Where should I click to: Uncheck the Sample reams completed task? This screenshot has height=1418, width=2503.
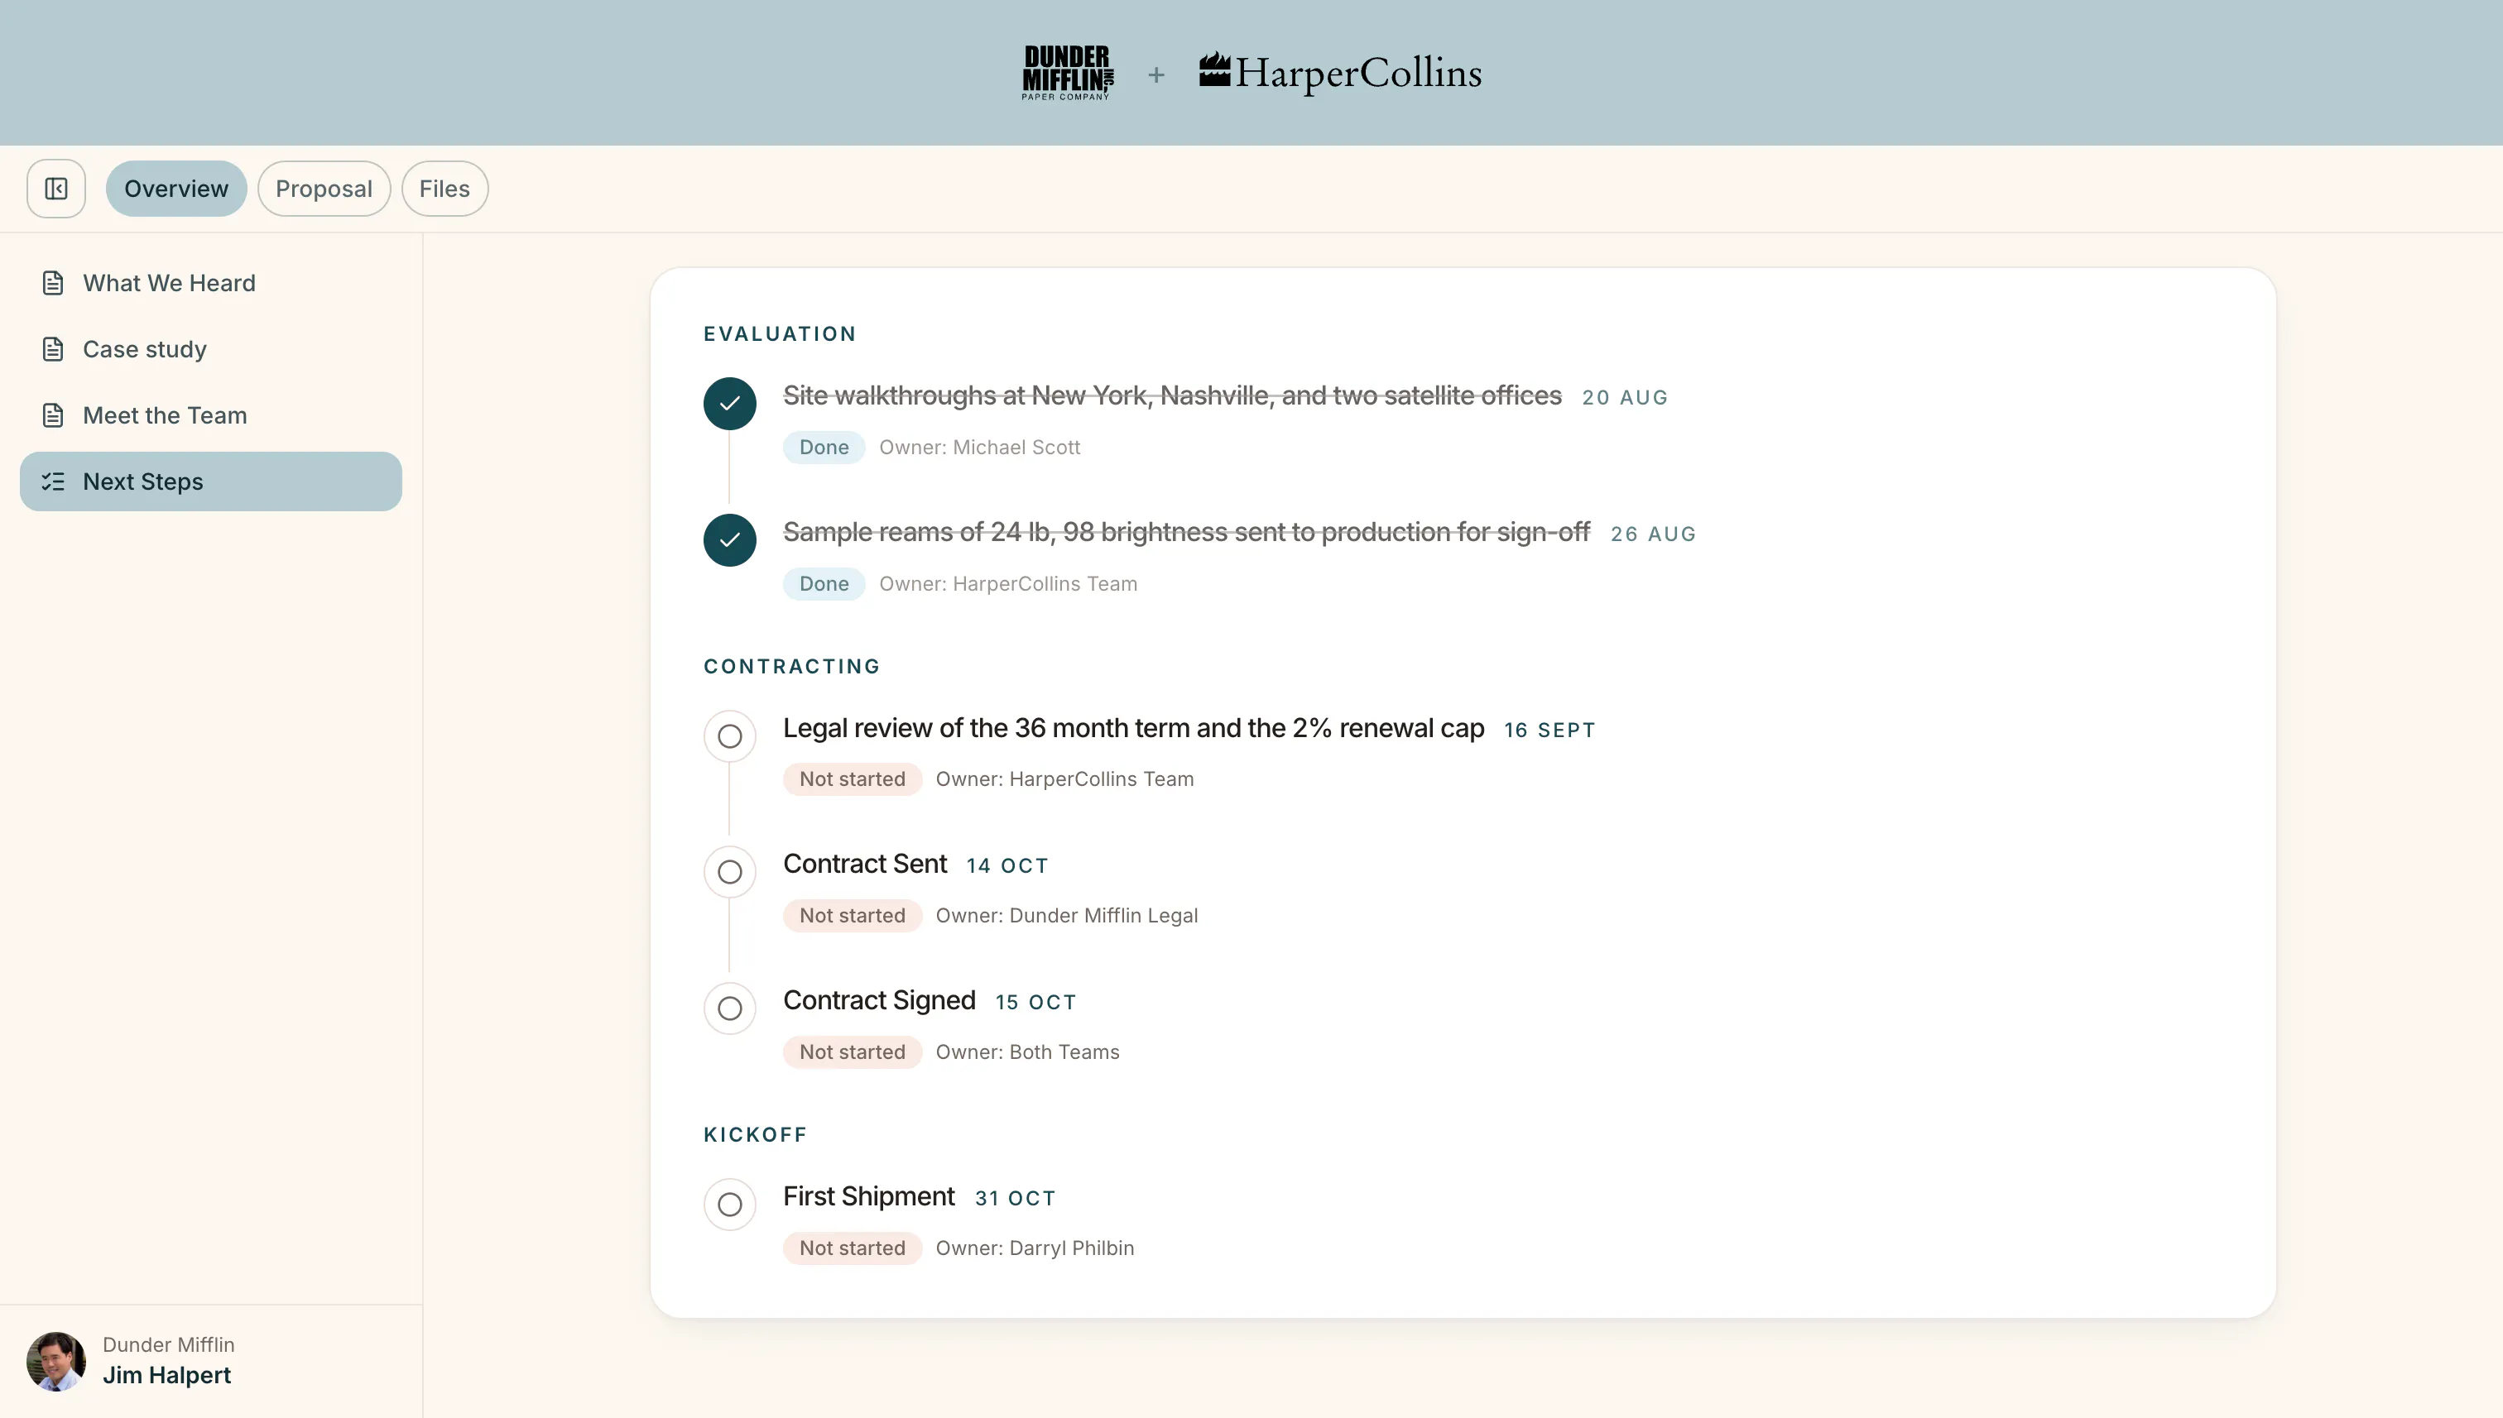pos(730,539)
